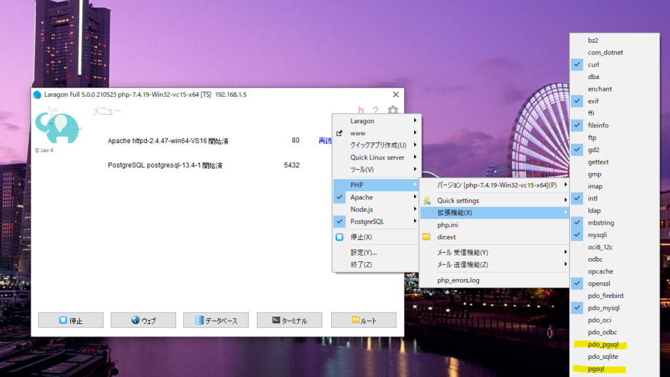
Task: Enable the ldap extension
Action: click(x=614, y=210)
